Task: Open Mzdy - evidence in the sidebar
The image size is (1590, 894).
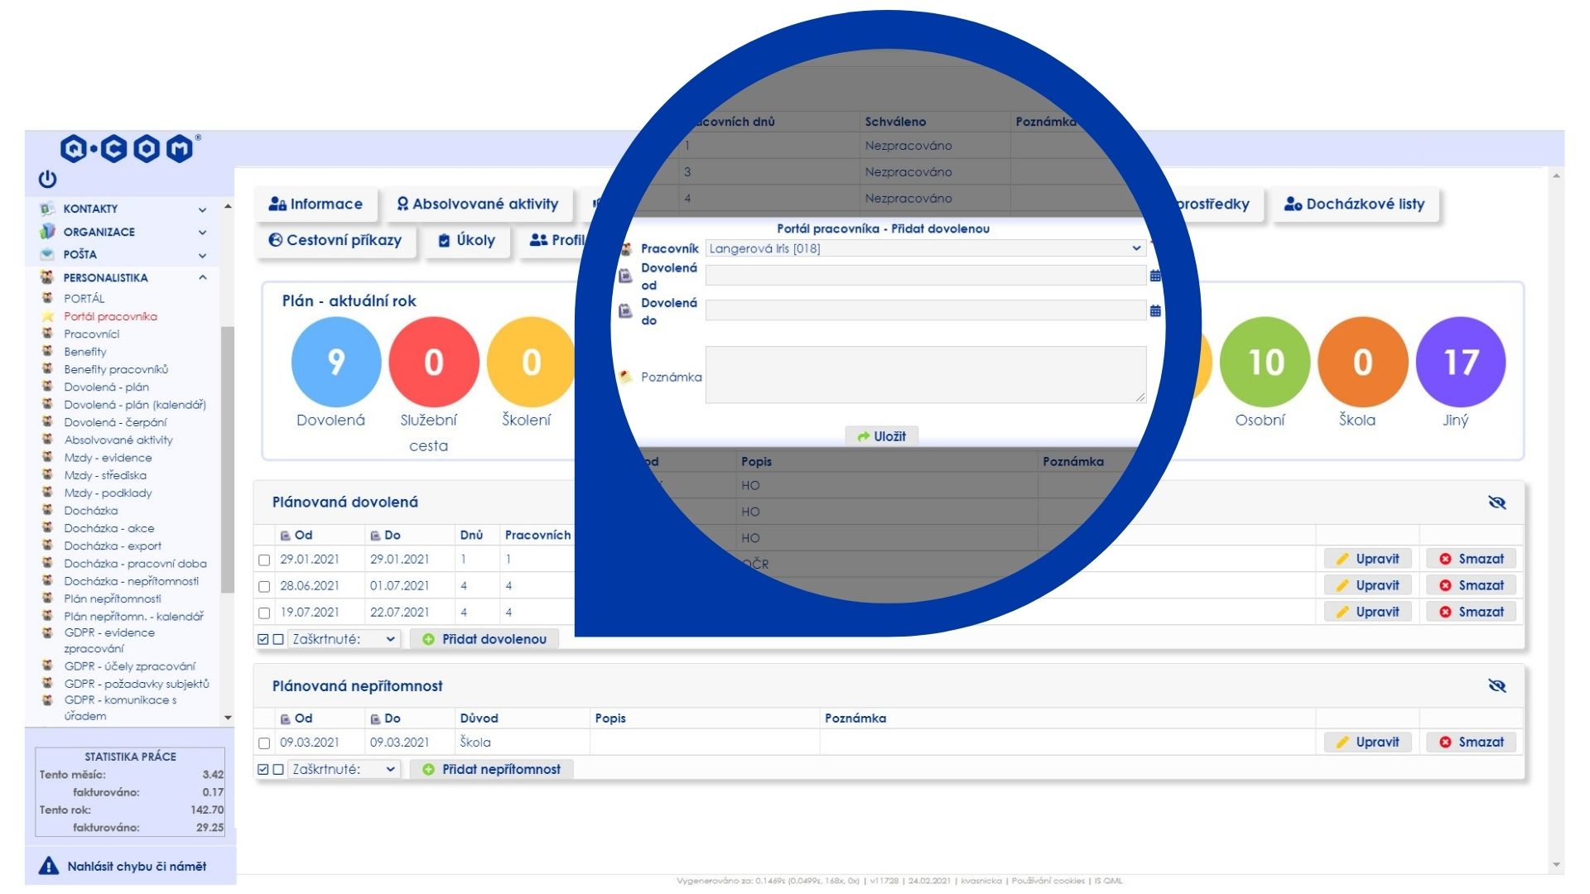Action: click(x=108, y=457)
